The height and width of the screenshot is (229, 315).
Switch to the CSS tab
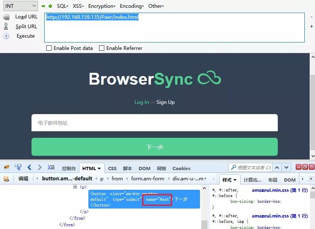[x=112, y=168]
